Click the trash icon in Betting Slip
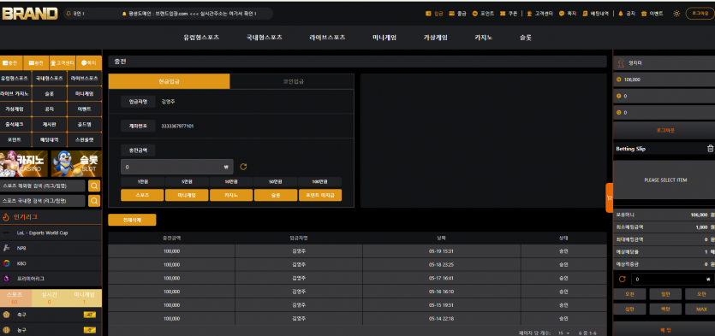 (x=710, y=149)
